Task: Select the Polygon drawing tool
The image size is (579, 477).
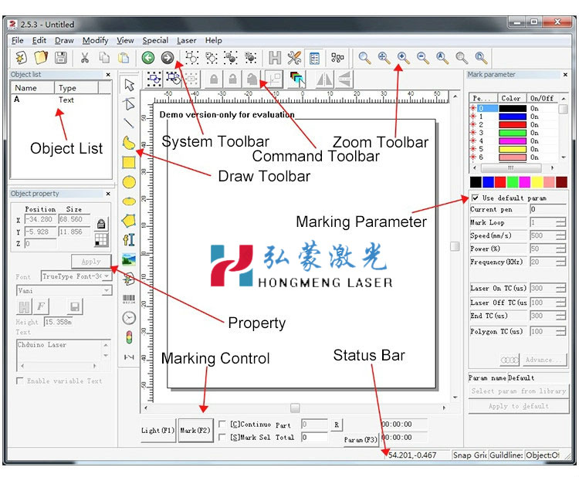Action: 129,221
